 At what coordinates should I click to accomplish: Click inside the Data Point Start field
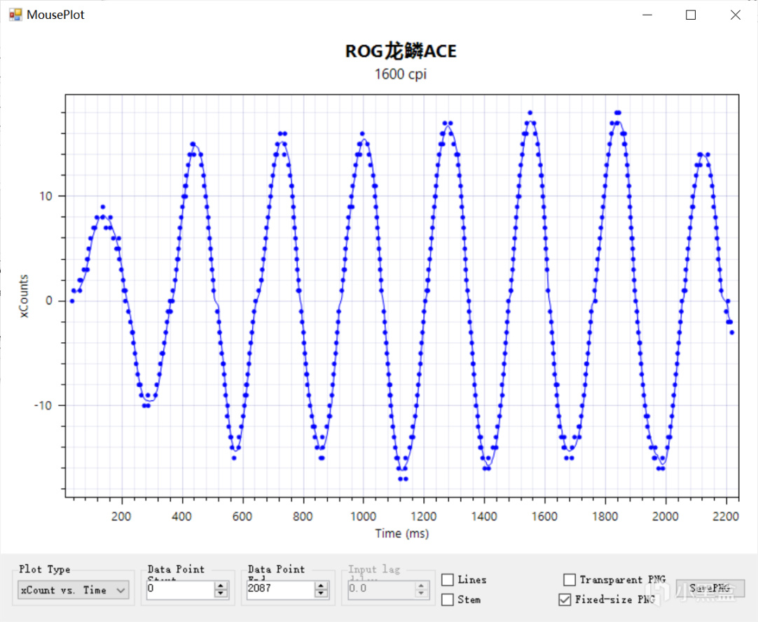click(x=180, y=589)
